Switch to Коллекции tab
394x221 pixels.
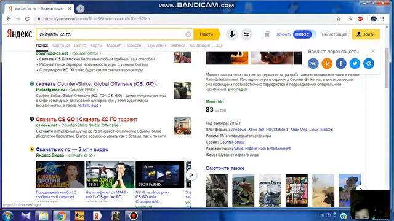click(x=199, y=45)
